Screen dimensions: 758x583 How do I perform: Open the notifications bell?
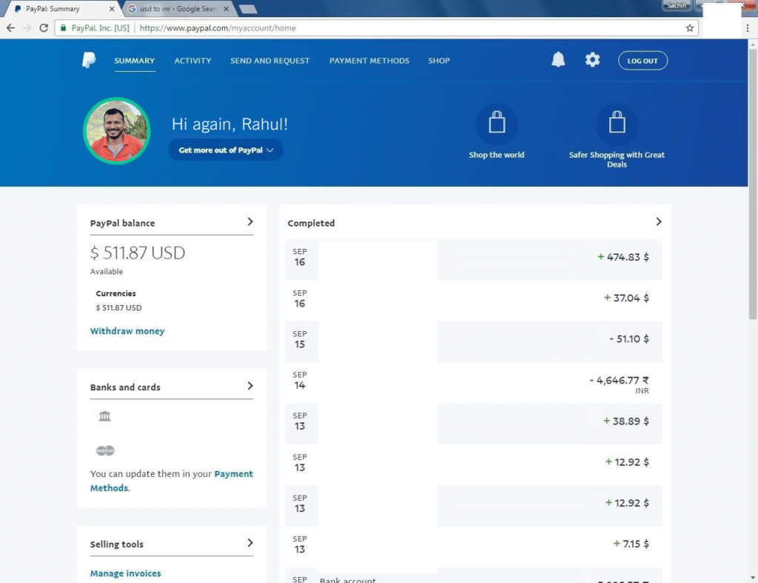point(558,61)
